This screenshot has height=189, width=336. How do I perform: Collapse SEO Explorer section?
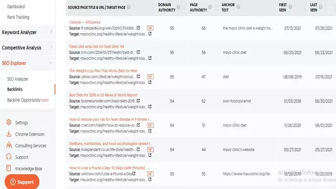point(27,63)
